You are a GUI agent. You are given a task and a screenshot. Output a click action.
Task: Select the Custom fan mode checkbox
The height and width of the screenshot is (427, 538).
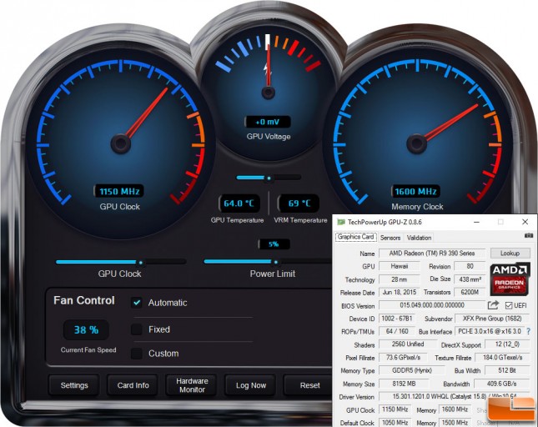coord(137,354)
